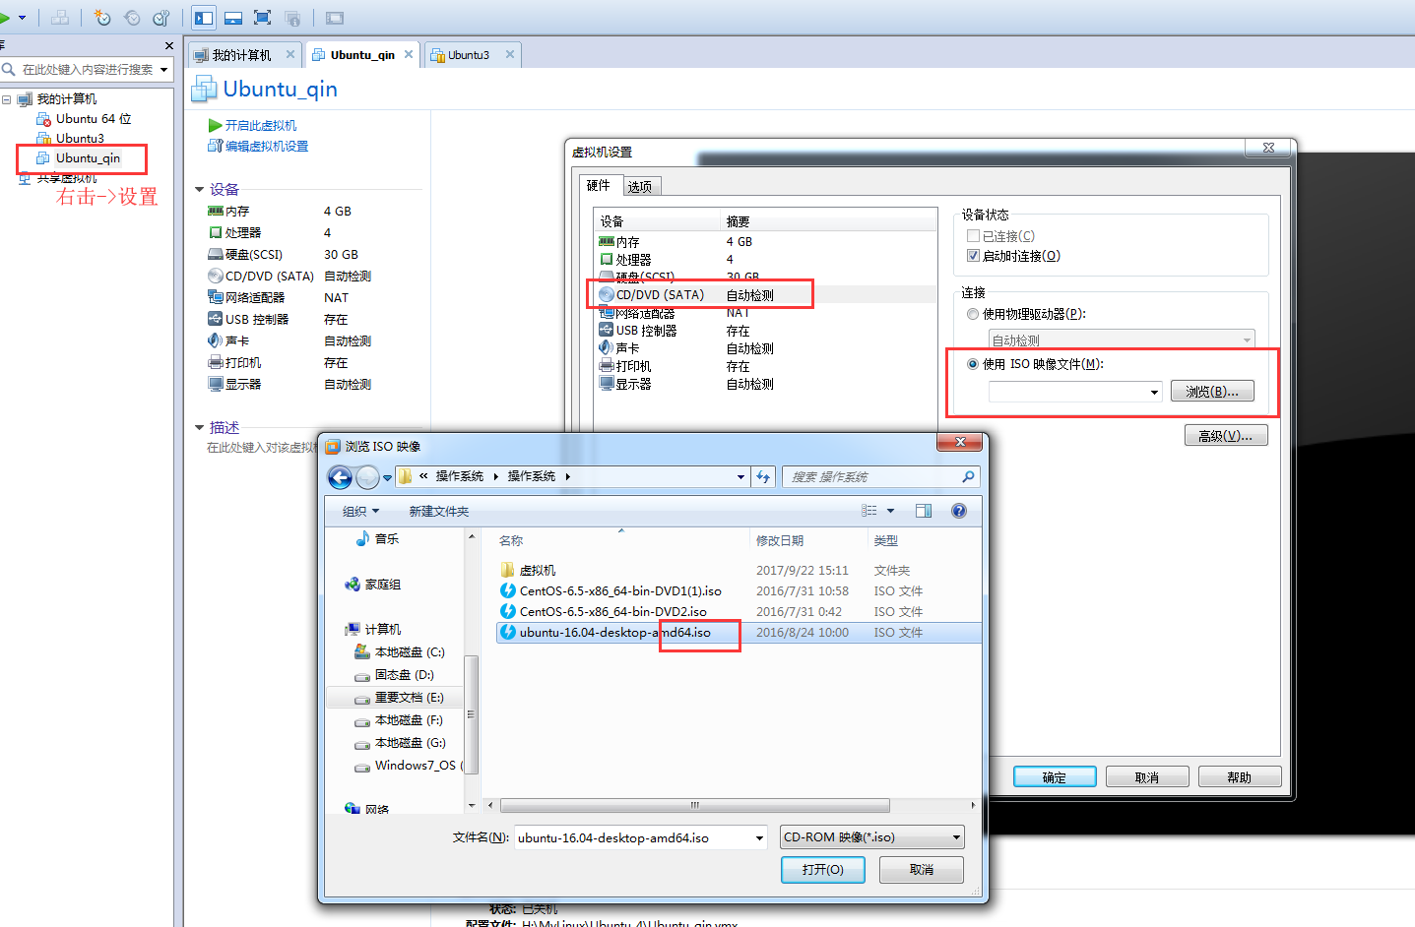Select the 使用 ISO 映像文件 radio button

[x=973, y=364]
